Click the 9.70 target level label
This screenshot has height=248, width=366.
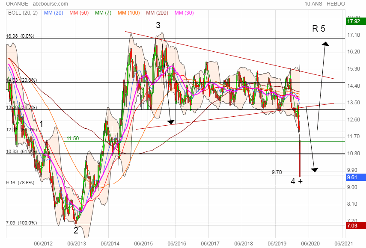(x=277, y=172)
